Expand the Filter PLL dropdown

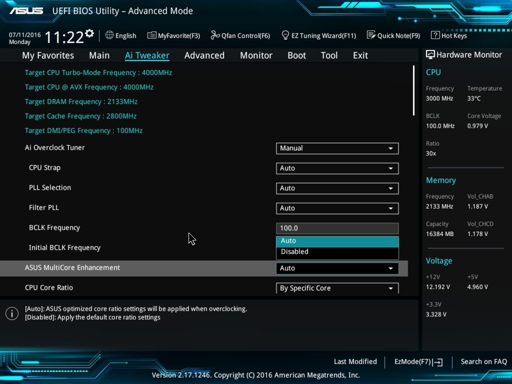coord(337,208)
